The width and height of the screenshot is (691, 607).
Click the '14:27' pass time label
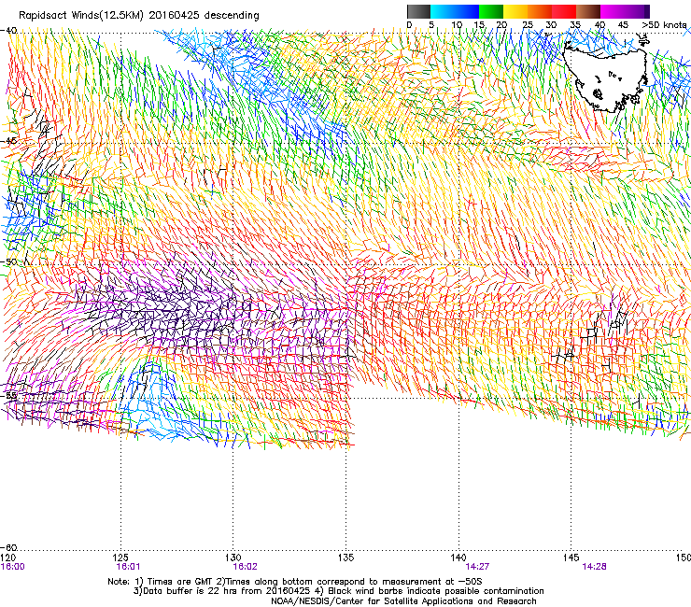coord(477,567)
